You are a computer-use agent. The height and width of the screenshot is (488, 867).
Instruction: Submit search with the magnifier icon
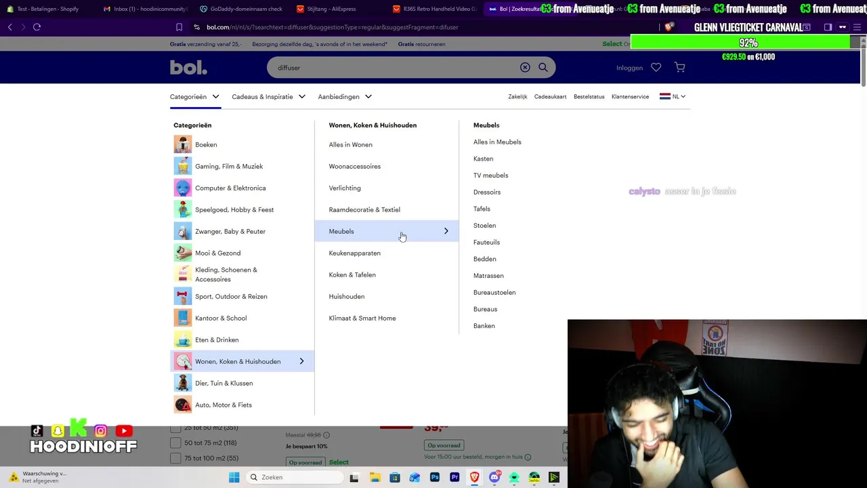pos(543,68)
